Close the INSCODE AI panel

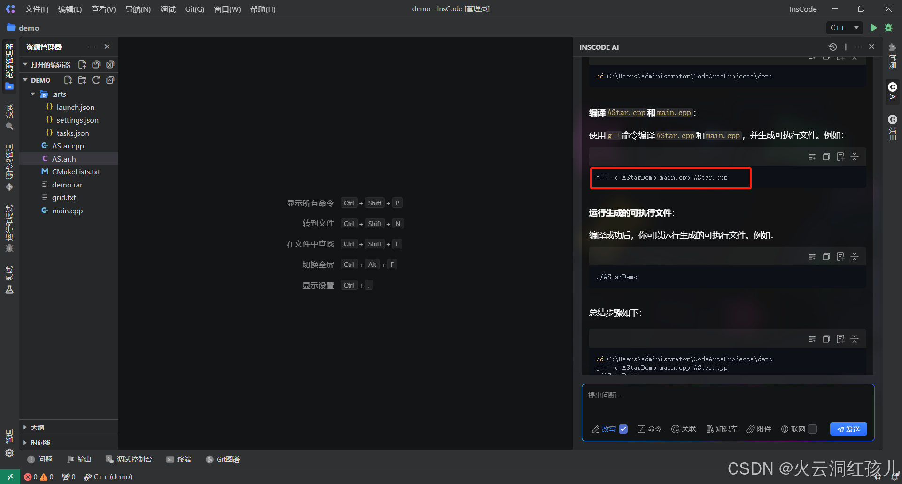(x=871, y=47)
